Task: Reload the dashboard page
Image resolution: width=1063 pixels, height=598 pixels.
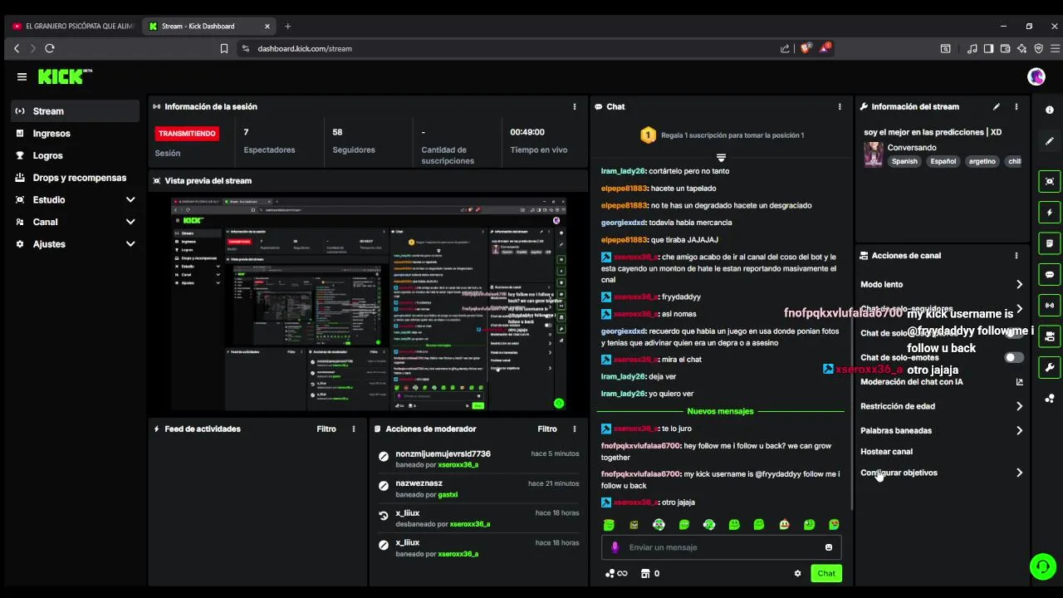Action: 50,48
